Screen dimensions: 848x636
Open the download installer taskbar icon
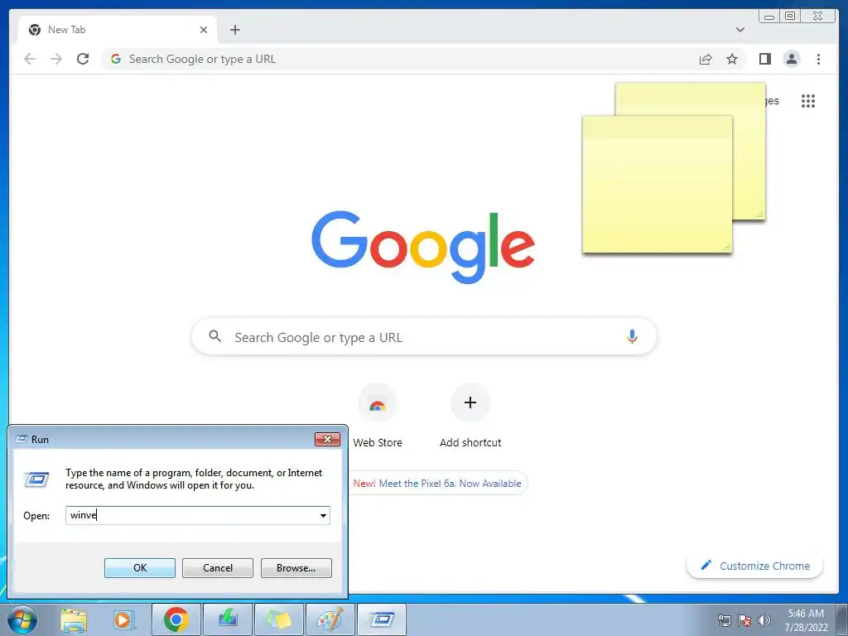228,619
